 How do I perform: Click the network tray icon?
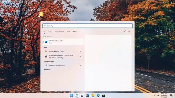tap(155, 96)
